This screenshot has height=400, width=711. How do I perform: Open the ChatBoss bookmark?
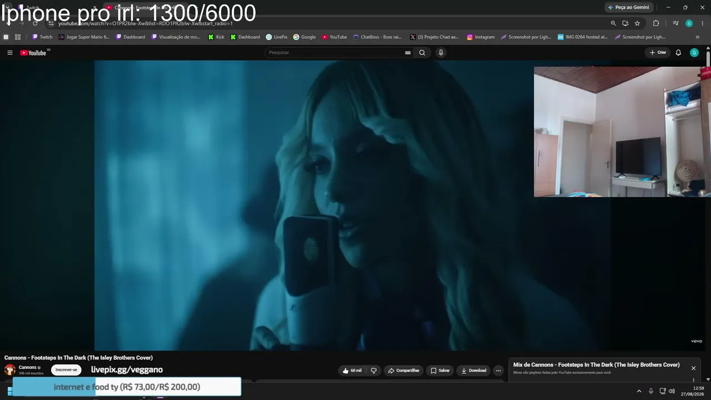click(377, 37)
